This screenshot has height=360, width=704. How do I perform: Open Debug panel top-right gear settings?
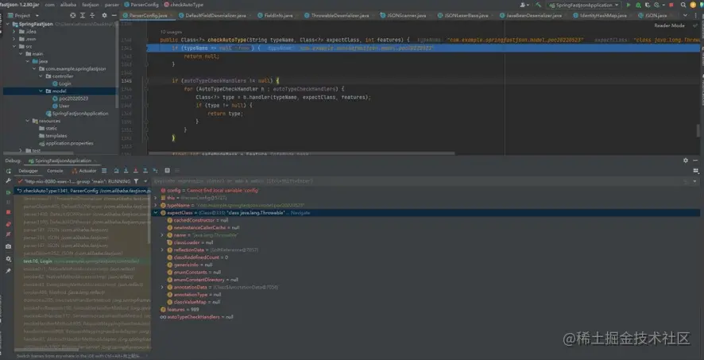pos(686,161)
